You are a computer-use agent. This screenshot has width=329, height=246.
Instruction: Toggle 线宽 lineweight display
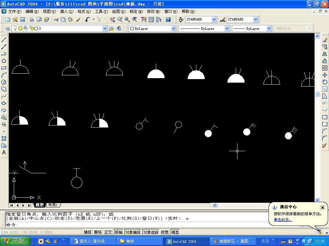click(165, 232)
